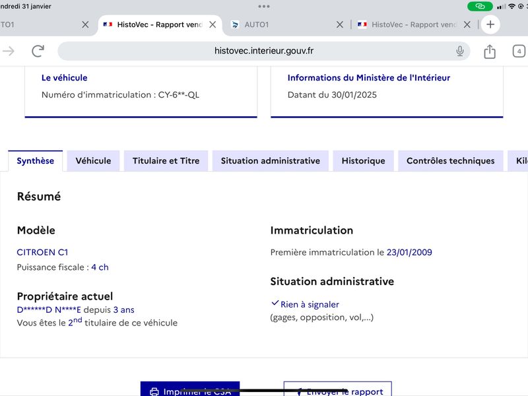Viewport: 528px width, 396px height.
Task: Reload the page with refresh icon
Action: (x=38, y=51)
